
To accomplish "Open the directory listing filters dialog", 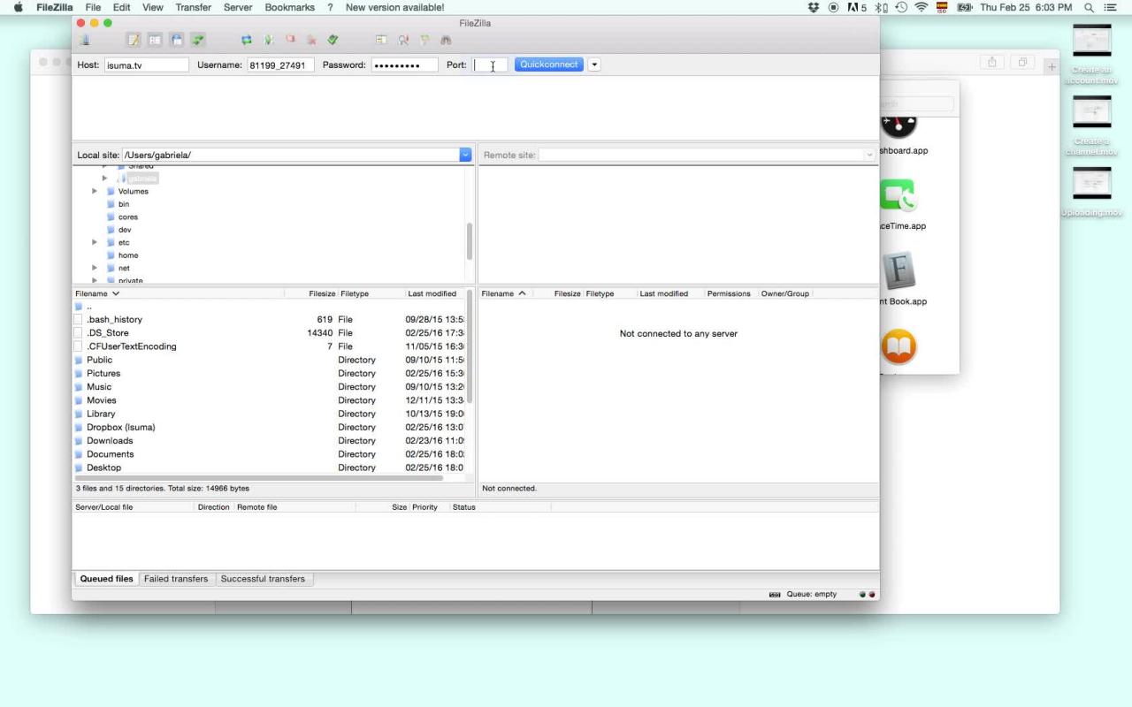I will coord(381,40).
